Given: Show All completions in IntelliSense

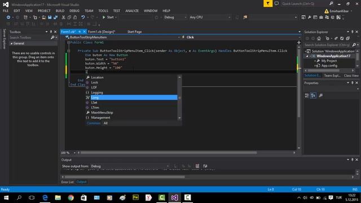Looking at the screenshot, I should [105, 123].
